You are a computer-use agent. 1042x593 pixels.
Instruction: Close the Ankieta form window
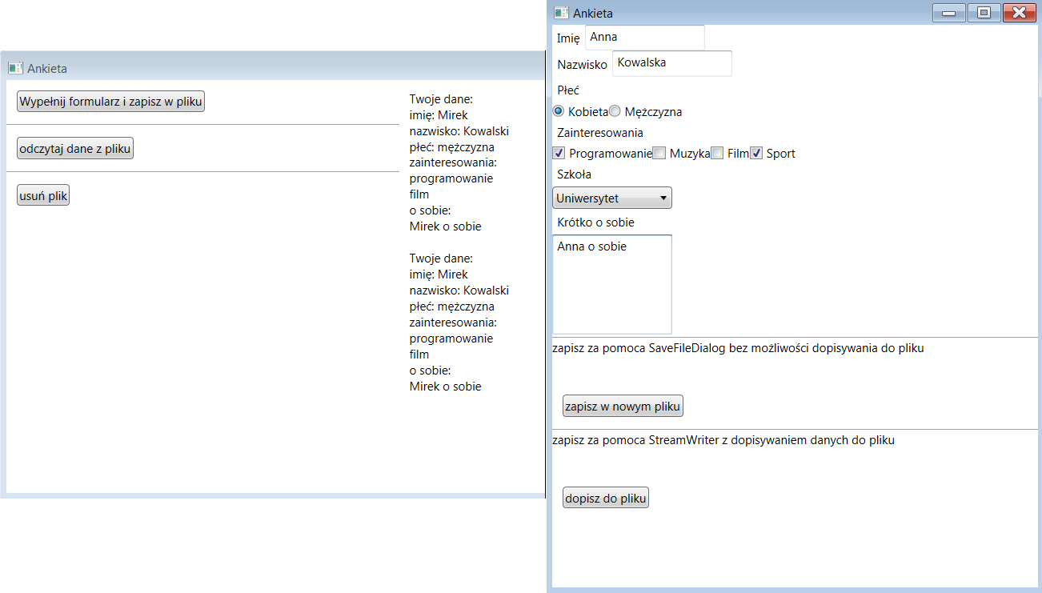tap(1020, 13)
